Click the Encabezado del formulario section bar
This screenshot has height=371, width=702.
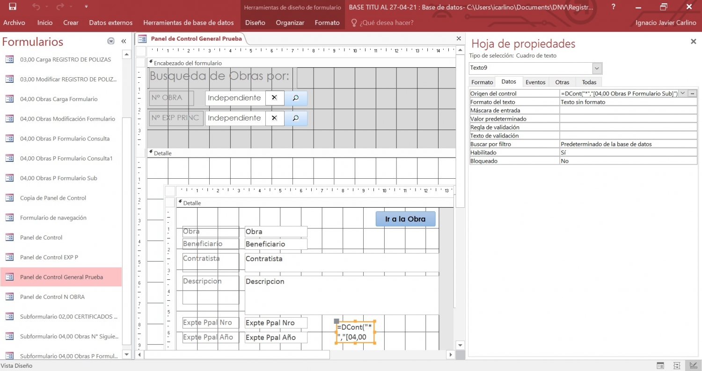(301, 63)
